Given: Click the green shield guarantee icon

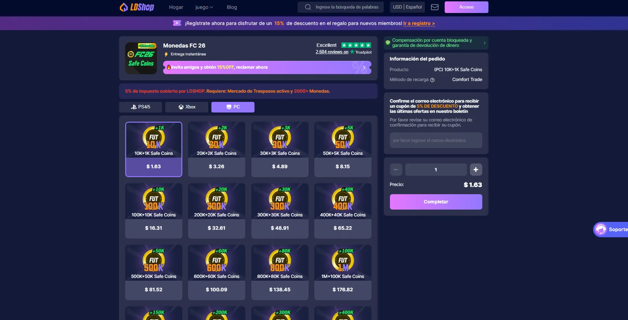Looking at the screenshot, I should [x=388, y=43].
